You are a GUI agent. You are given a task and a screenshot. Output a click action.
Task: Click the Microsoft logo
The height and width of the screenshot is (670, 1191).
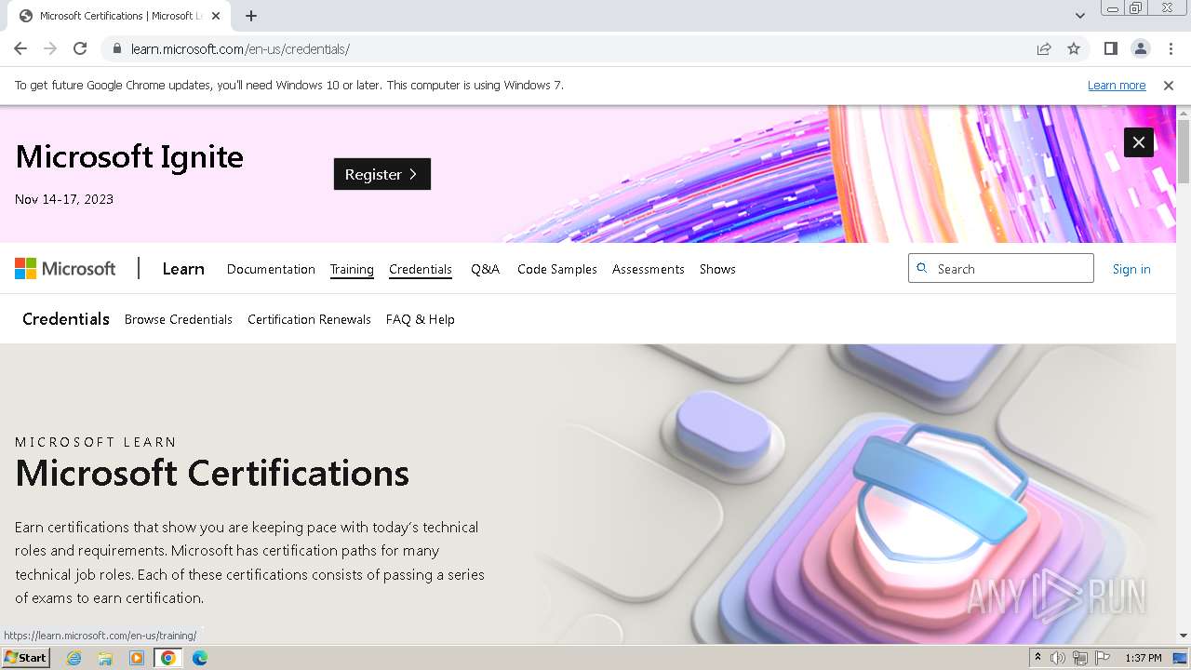[x=65, y=269]
